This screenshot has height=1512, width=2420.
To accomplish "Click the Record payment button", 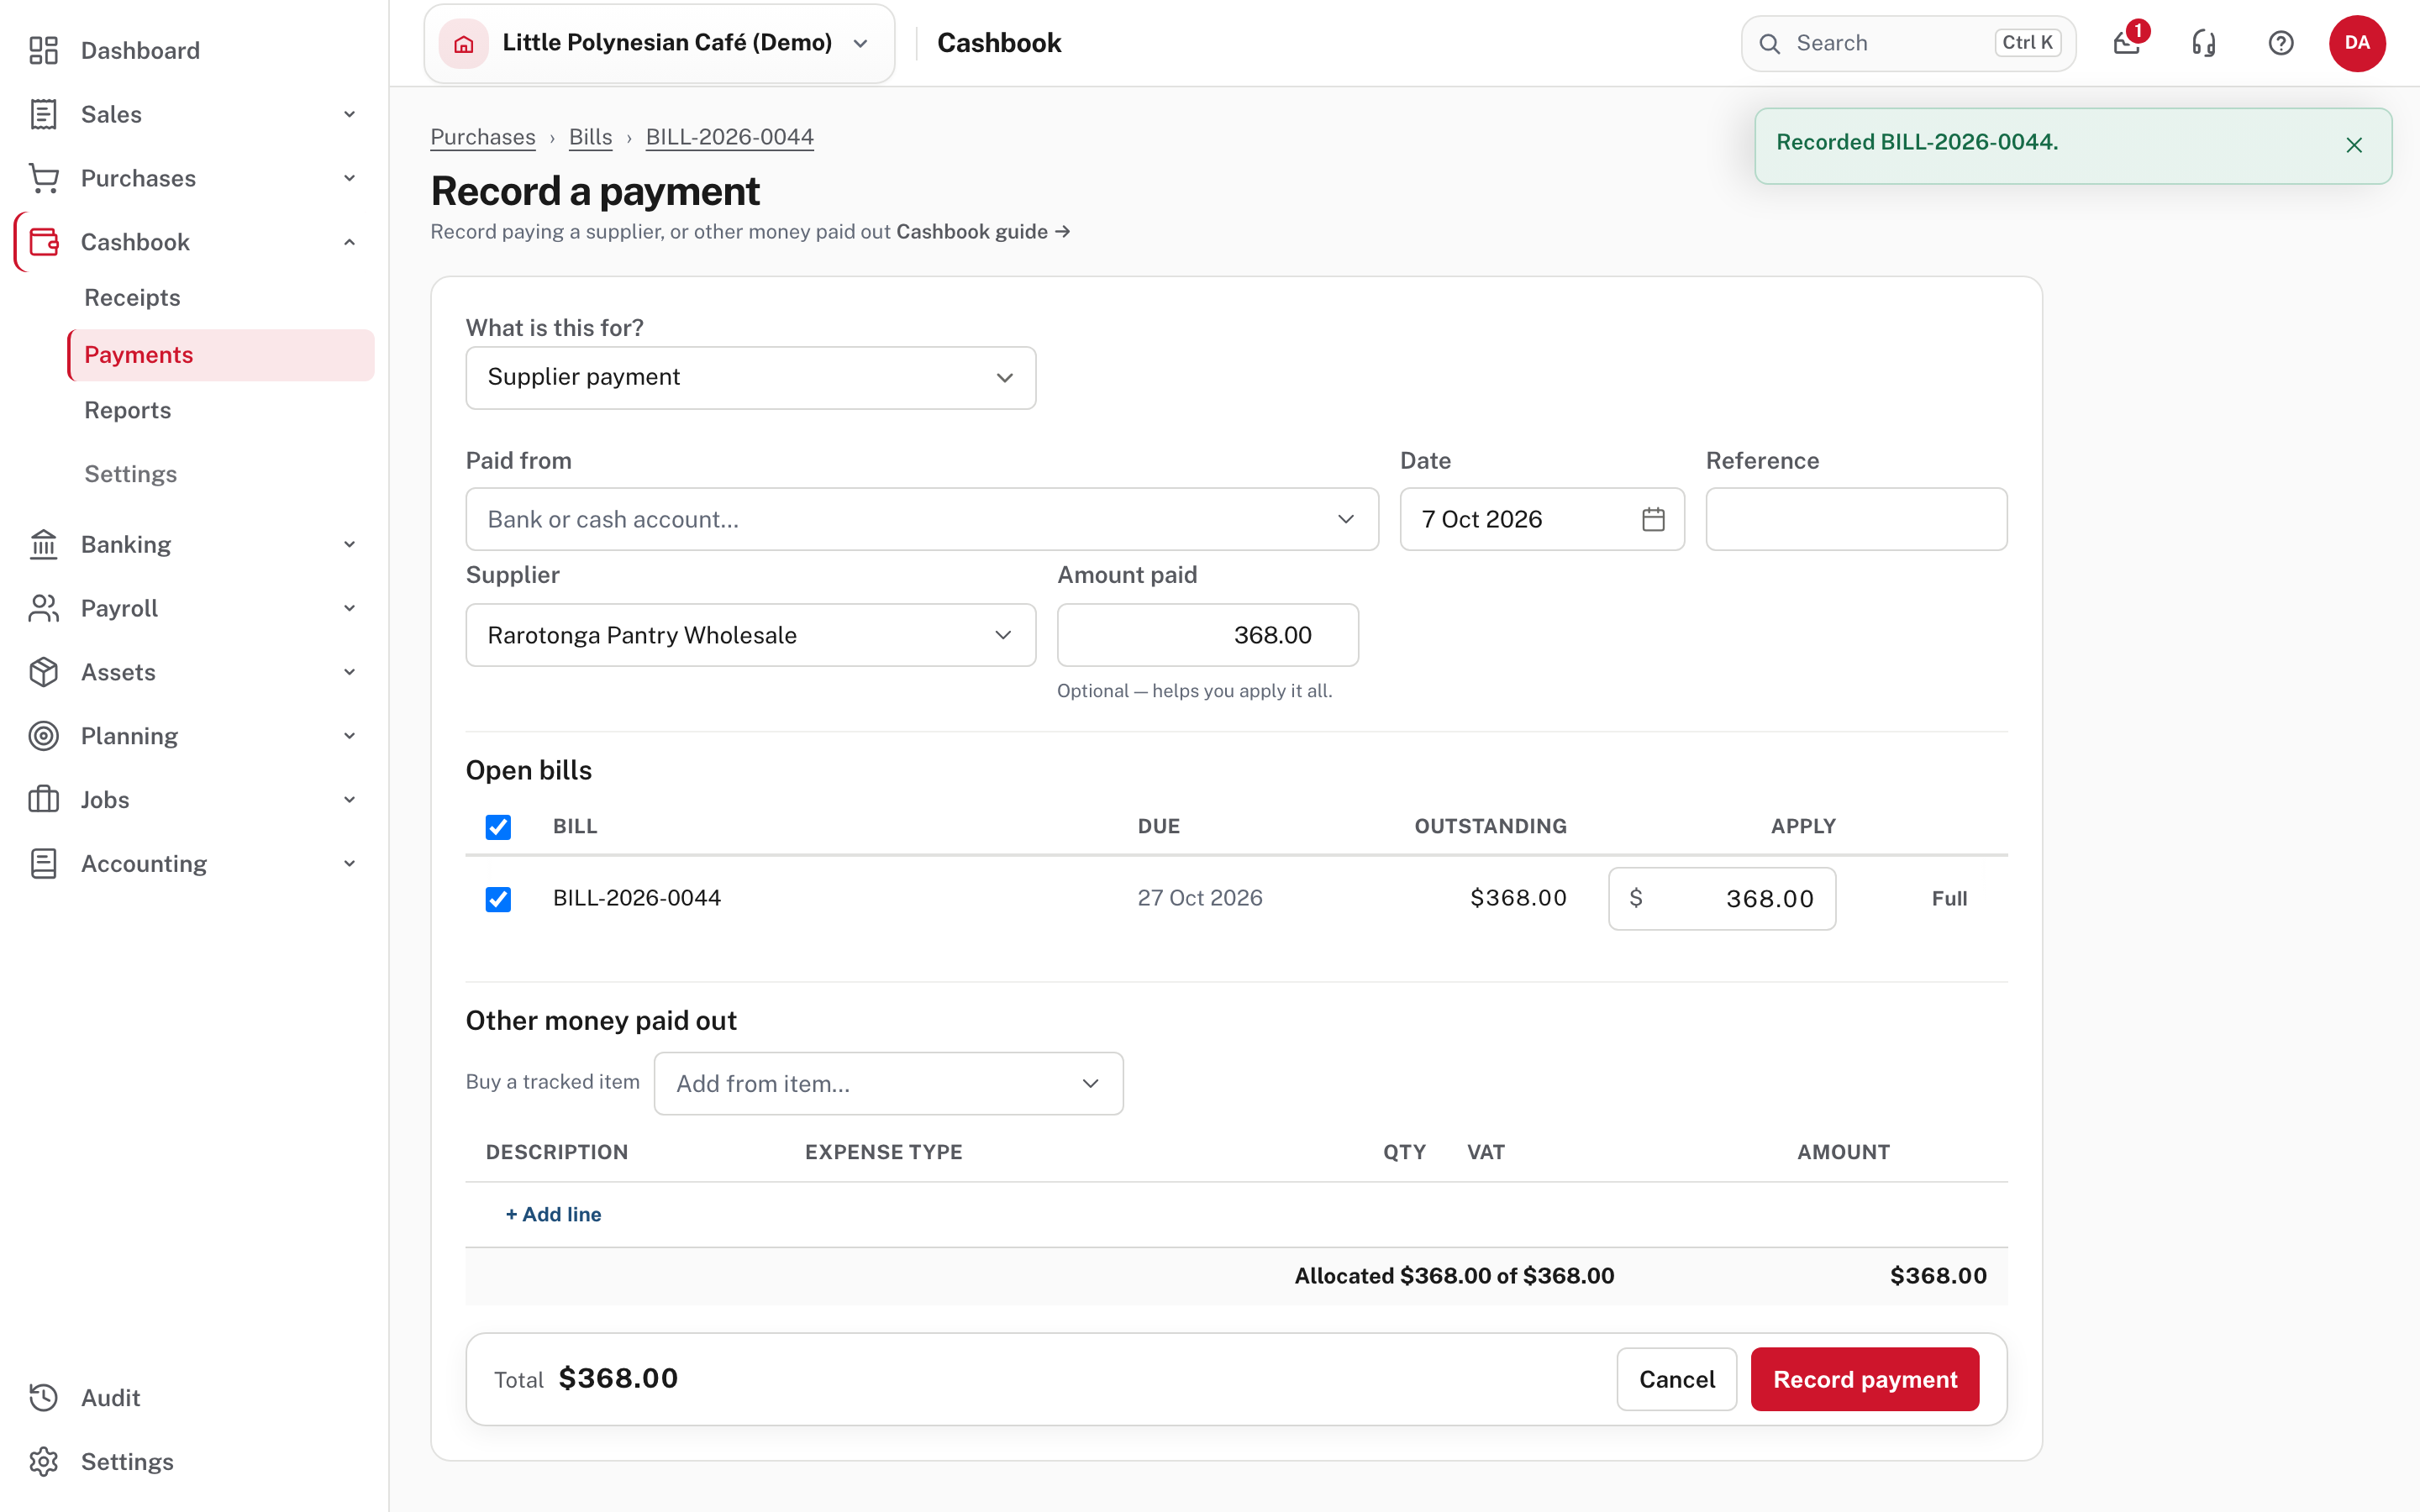I will (1864, 1379).
